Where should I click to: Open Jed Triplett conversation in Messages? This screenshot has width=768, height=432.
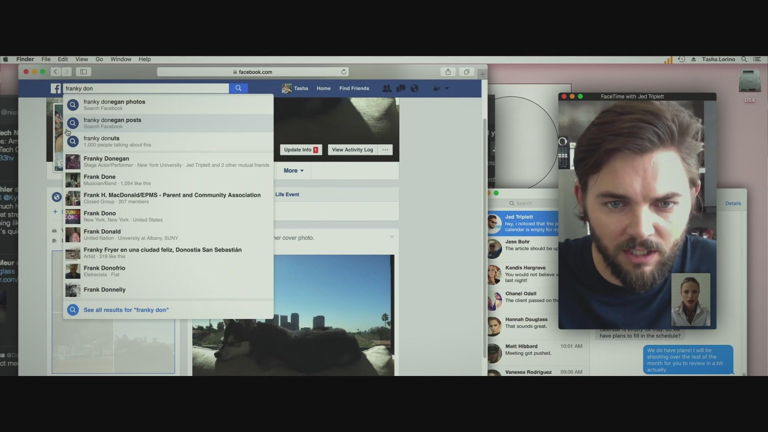[523, 223]
